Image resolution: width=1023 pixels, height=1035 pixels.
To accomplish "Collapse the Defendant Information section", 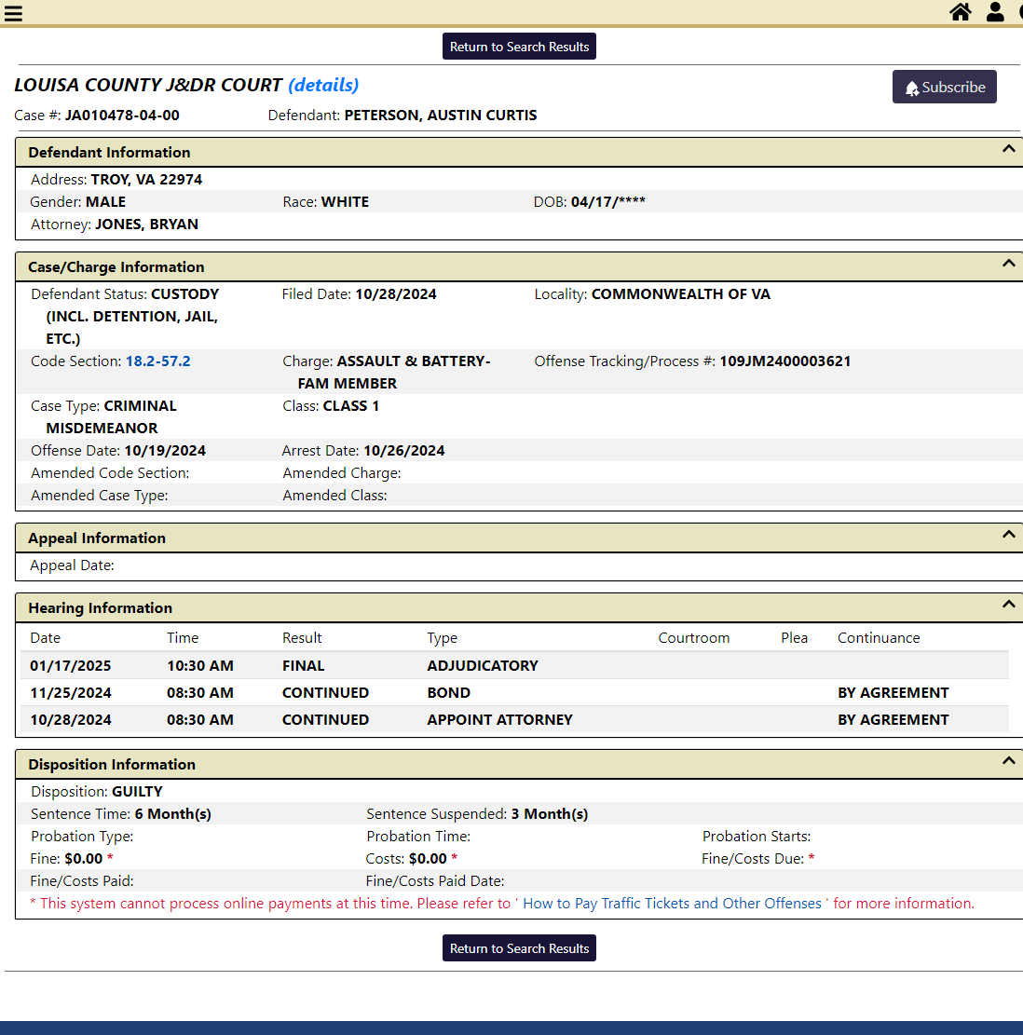I will [1008, 149].
